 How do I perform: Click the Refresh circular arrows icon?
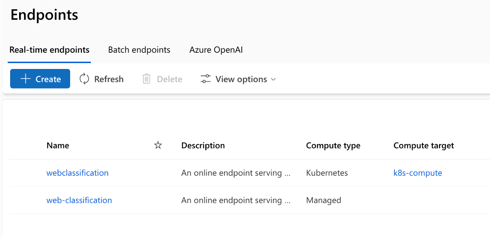(x=84, y=79)
